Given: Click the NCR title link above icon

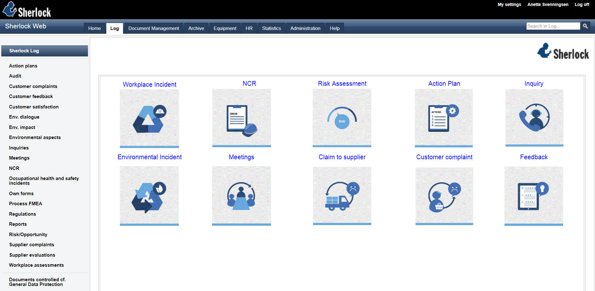Looking at the screenshot, I should (x=249, y=84).
